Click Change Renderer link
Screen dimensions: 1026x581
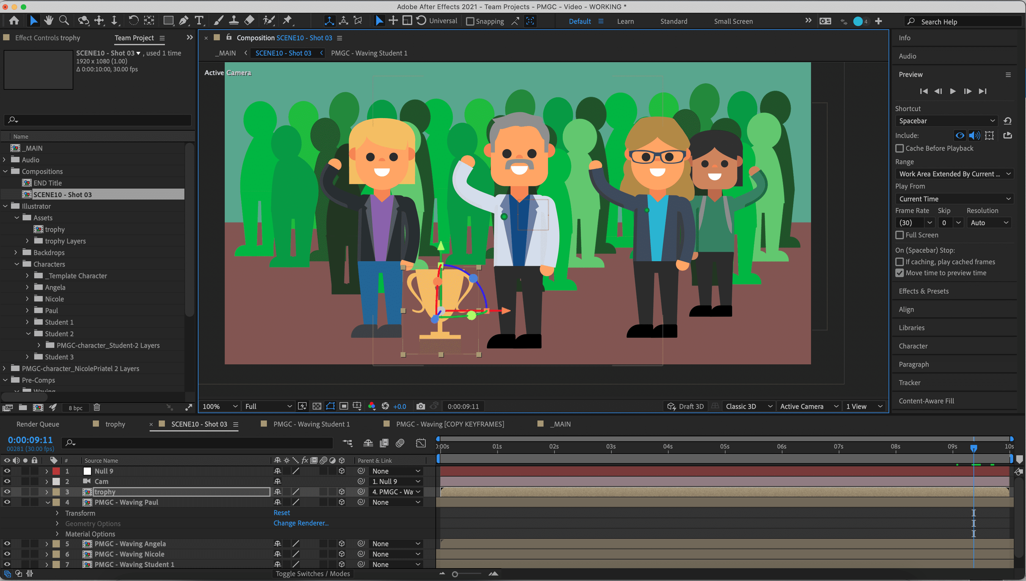tap(300, 523)
